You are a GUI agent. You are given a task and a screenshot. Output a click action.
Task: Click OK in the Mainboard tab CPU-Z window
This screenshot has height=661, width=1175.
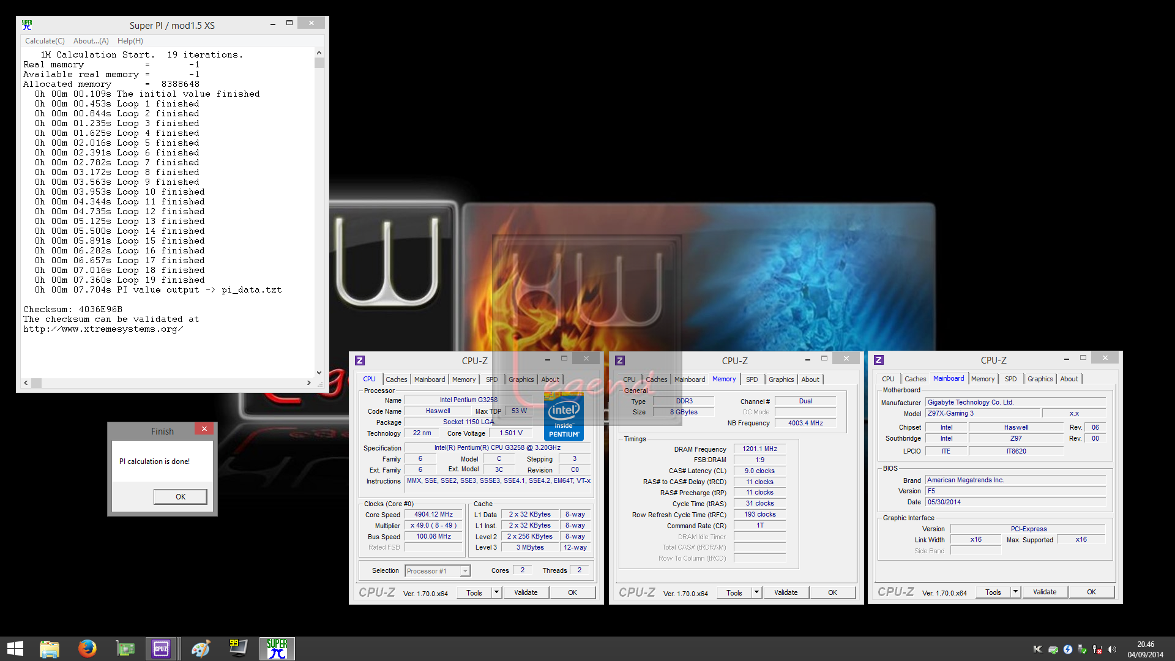pos(1091,592)
